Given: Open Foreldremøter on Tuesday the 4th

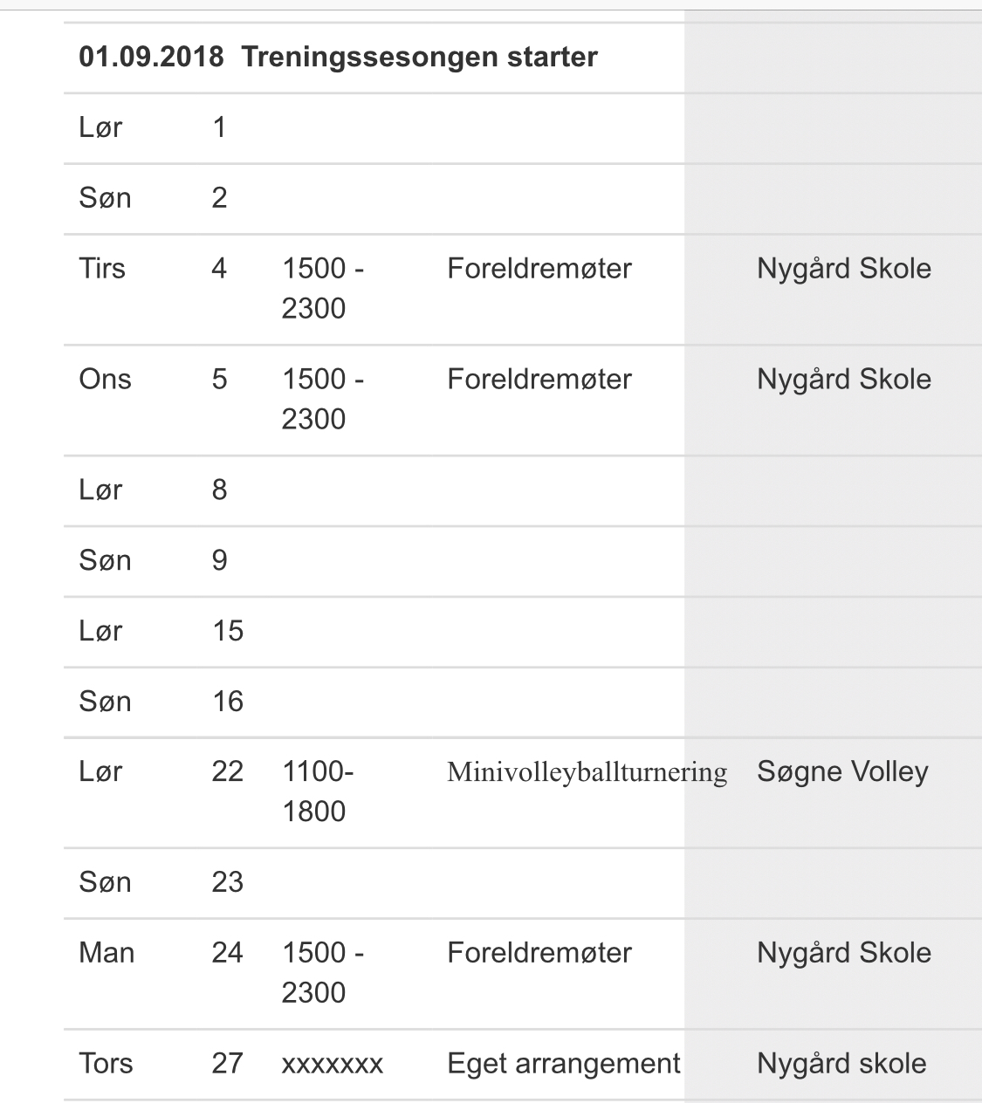Looking at the screenshot, I should click(x=539, y=269).
